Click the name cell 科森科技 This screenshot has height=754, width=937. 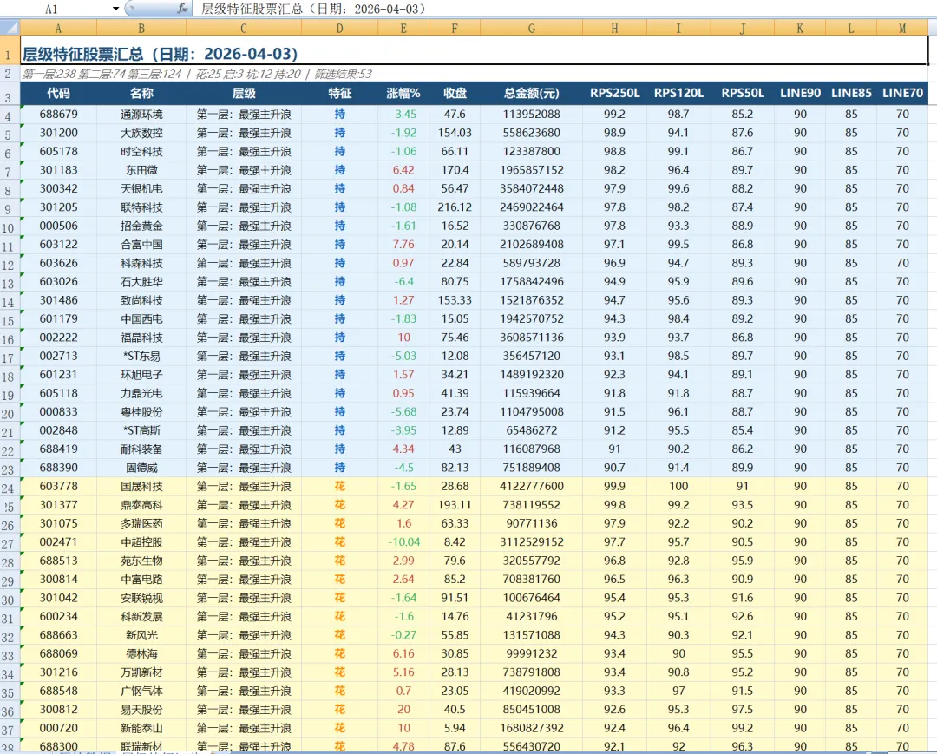coord(141,263)
